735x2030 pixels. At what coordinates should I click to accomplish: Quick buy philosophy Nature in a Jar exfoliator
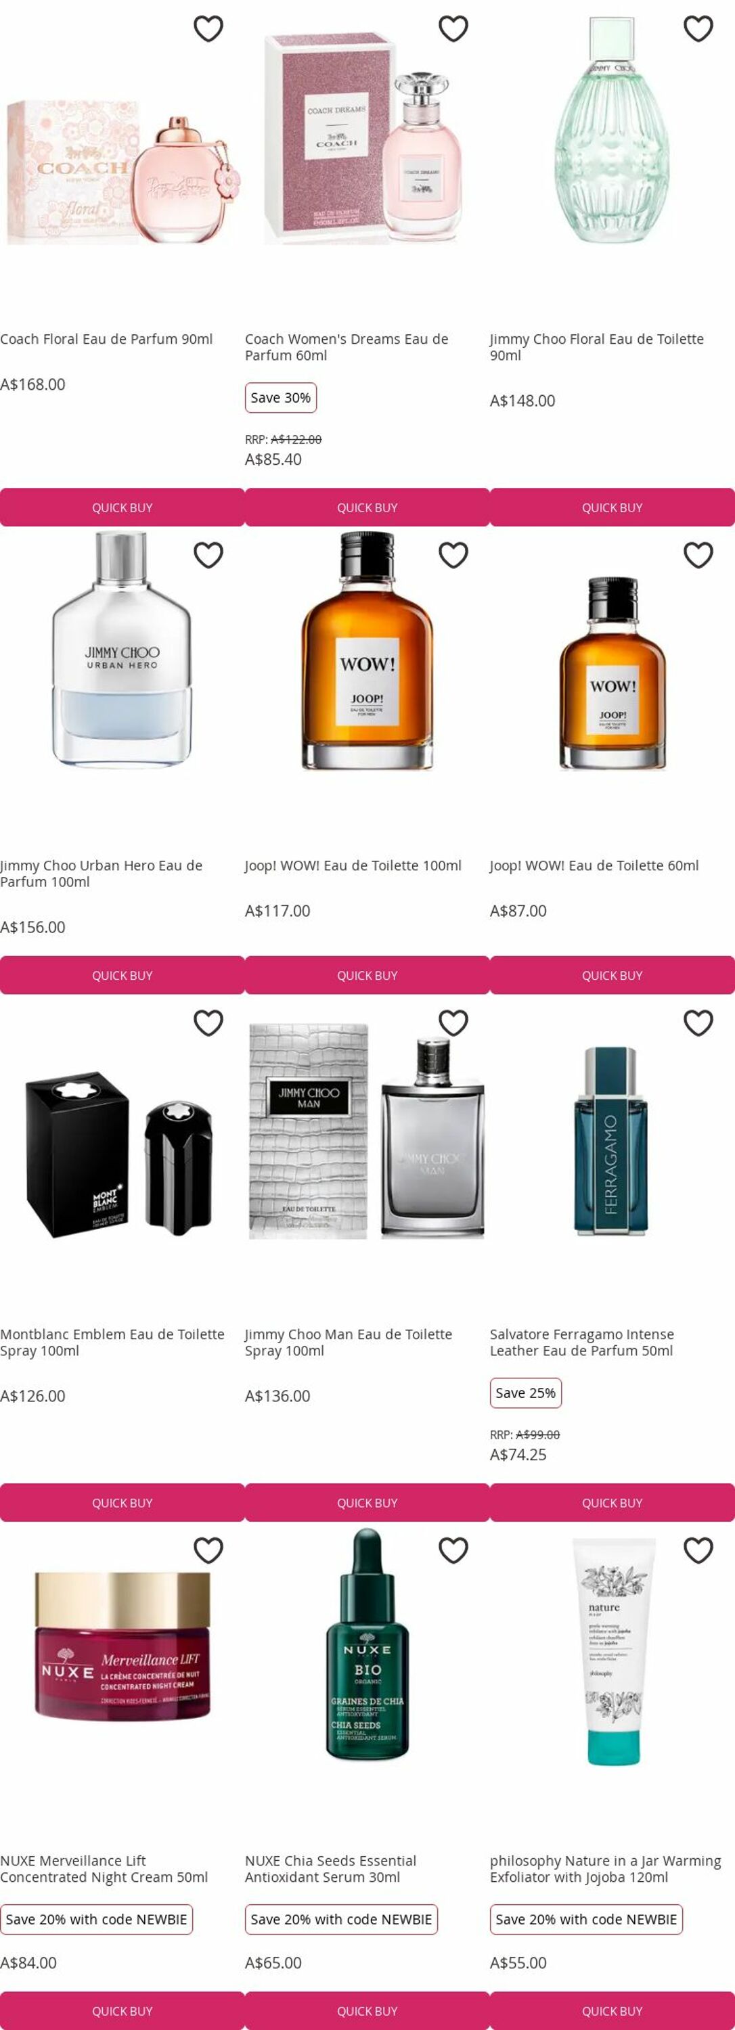[x=612, y=2010]
